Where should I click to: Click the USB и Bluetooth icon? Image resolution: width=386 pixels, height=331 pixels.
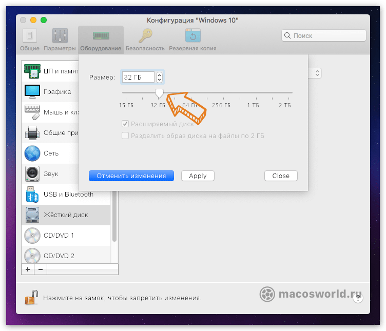pyautogui.click(x=32, y=194)
